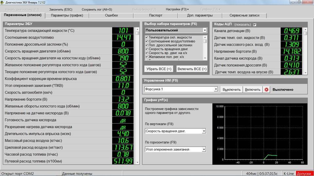Click Открыт порт COM2 status entry
The image size is (314, 176).
pyautogui.click(x=18, y=174)
